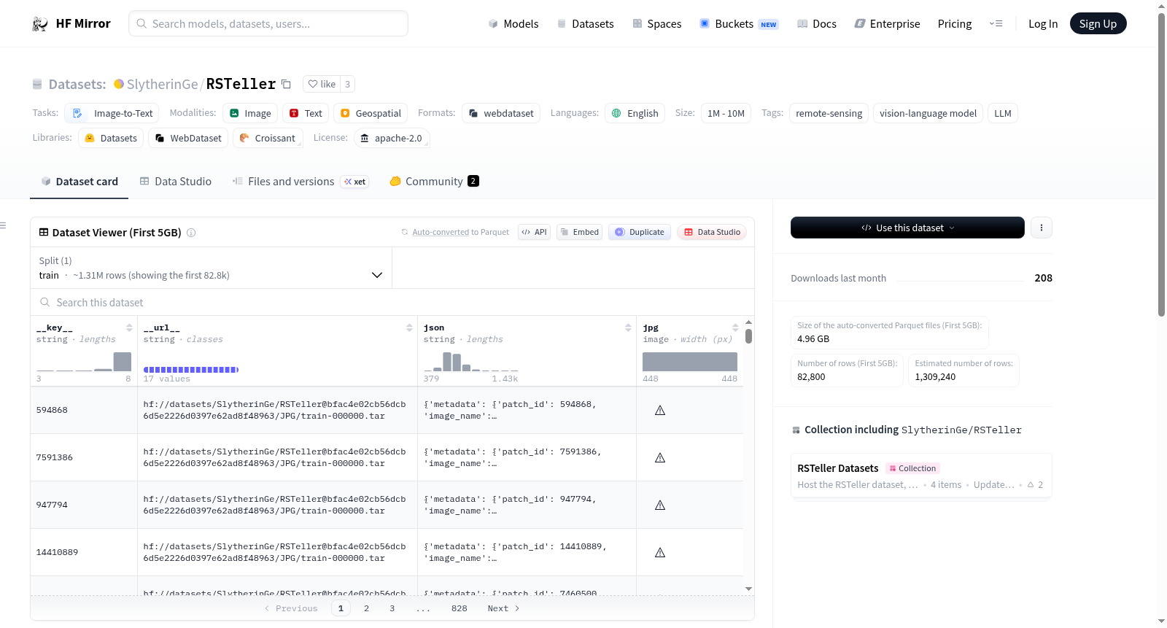The image size is (1167, 628).
Task: Click the SlytherinGe avatar icon
Action: click(x=119, y=84)
